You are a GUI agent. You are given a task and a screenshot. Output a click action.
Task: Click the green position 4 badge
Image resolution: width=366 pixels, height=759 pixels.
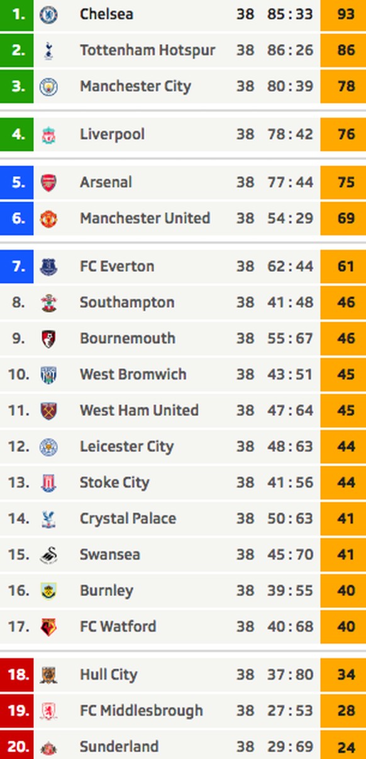pos(16,134)
